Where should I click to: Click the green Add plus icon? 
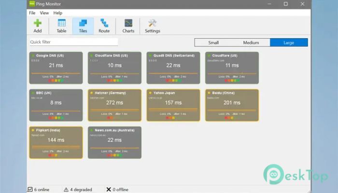(x=38, y=23)
